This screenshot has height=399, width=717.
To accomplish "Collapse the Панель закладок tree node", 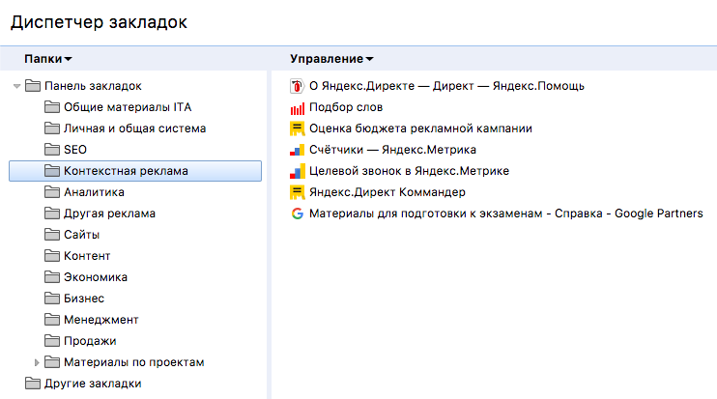I will [17, 86].
